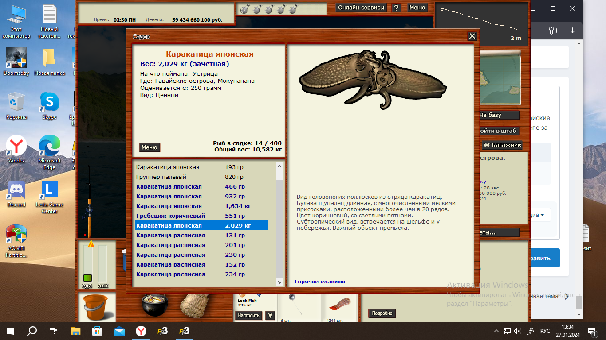This screenshot has height=340, width=606.
Task: Open browser downloads arrow icon
Action: click(x=572, y=30)
